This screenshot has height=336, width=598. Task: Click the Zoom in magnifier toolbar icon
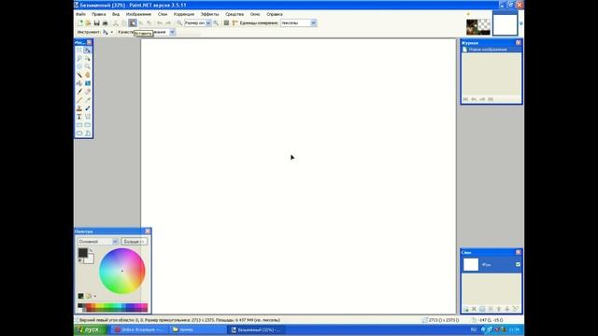216,23
